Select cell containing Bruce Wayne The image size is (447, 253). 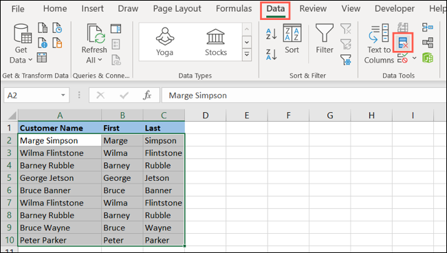coord(60,228)
